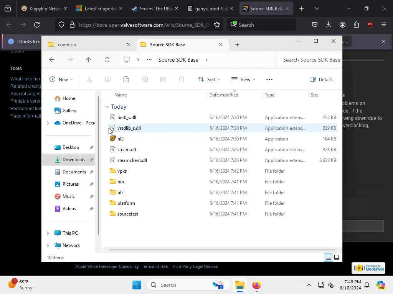
Task: Open the Firefox application hamburger menu
Action: click(383, 24)
